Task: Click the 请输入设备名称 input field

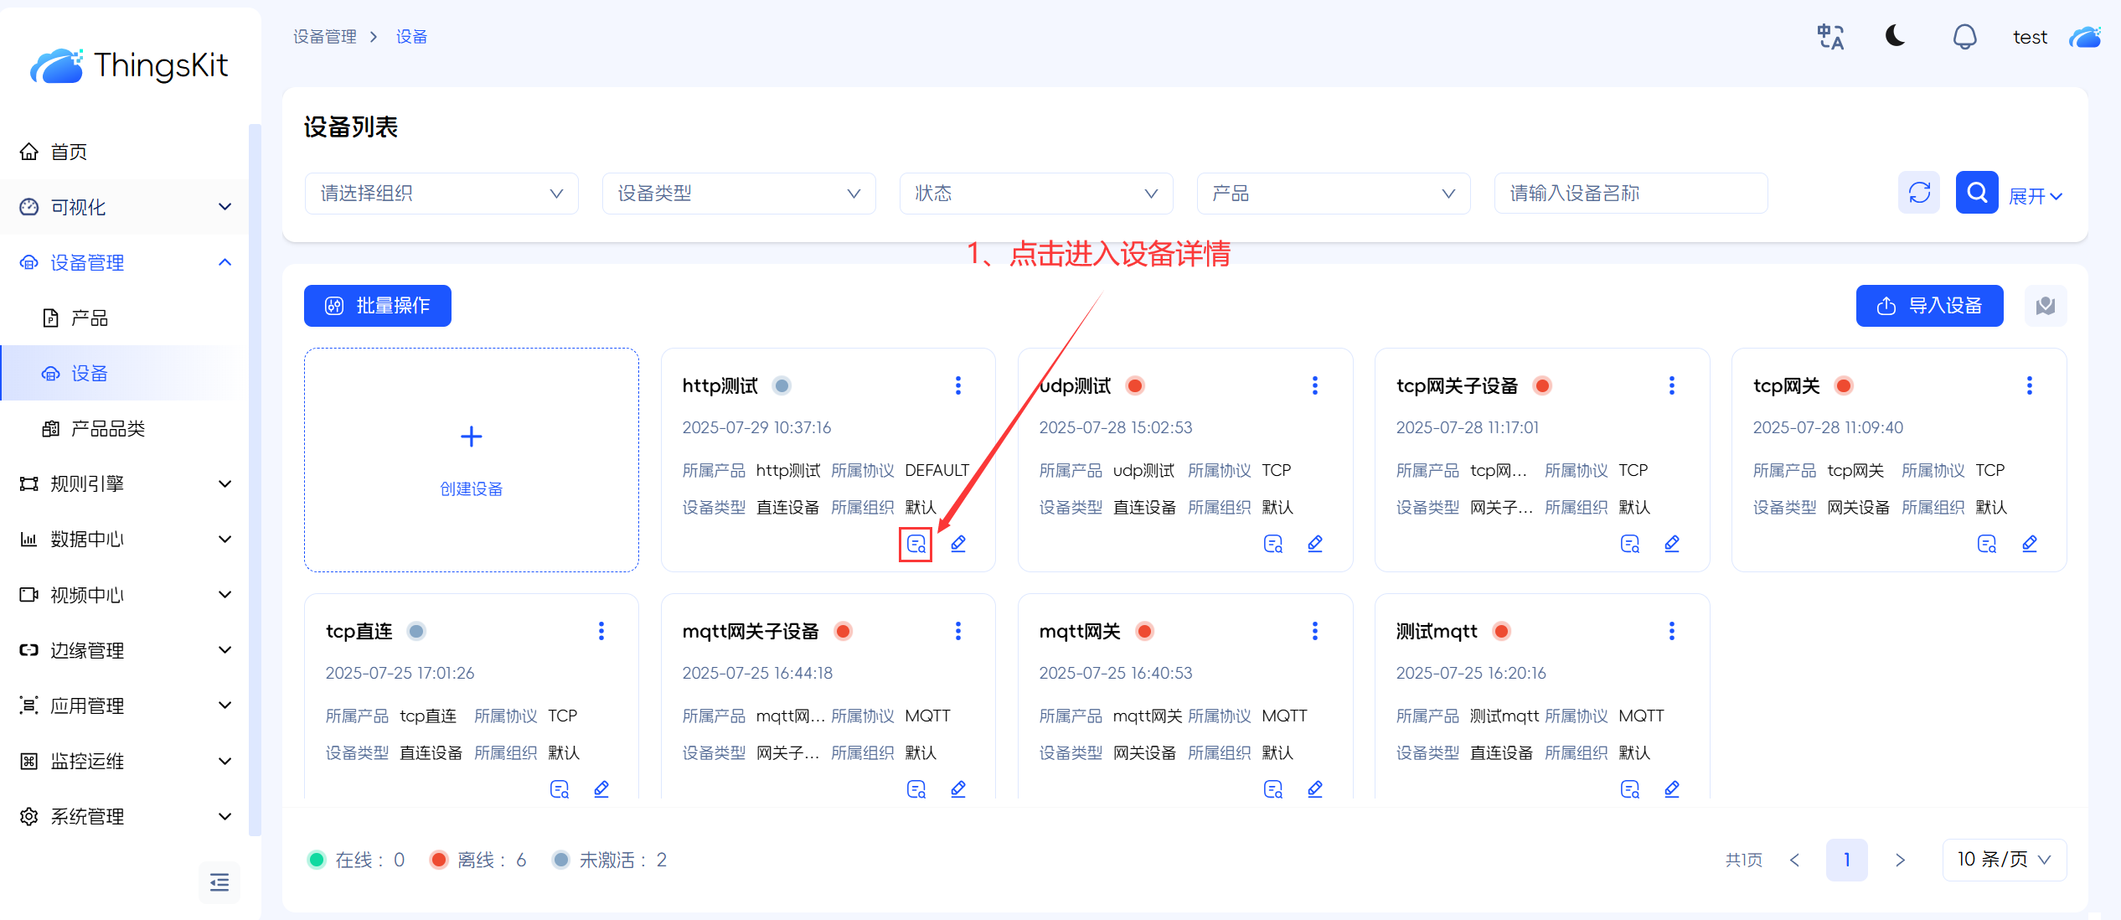Action: tap(1630, 194)
